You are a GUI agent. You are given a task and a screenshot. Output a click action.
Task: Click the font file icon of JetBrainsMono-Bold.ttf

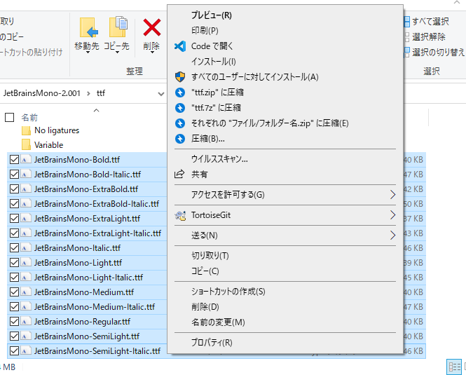(26, 160)
